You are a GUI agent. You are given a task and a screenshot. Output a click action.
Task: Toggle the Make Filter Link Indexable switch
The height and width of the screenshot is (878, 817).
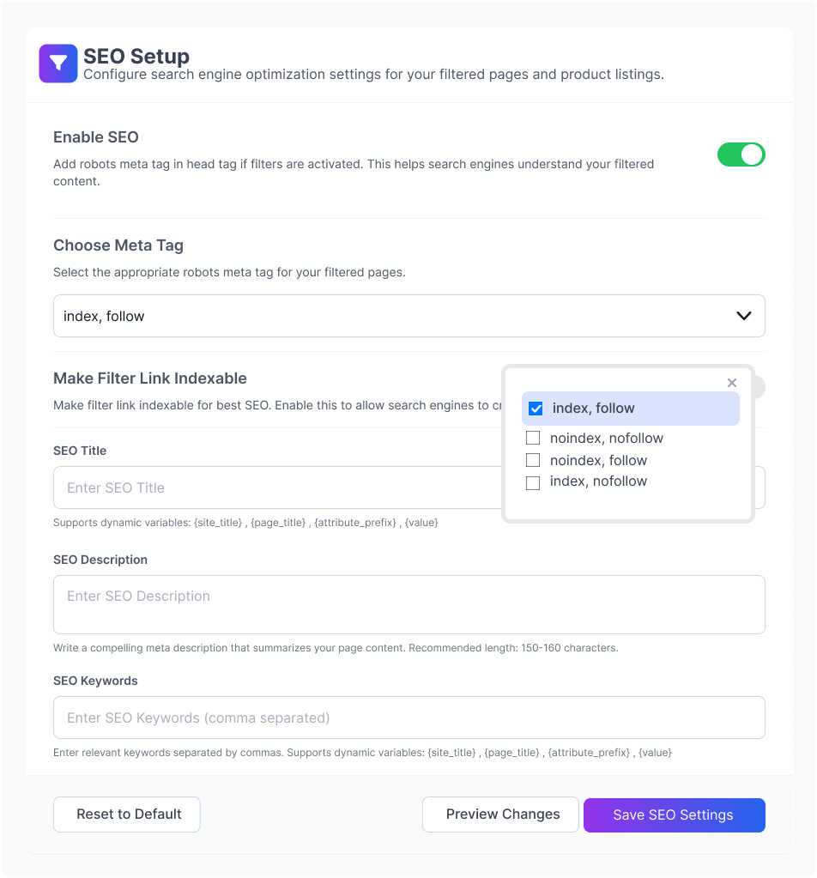coord(758,387)
